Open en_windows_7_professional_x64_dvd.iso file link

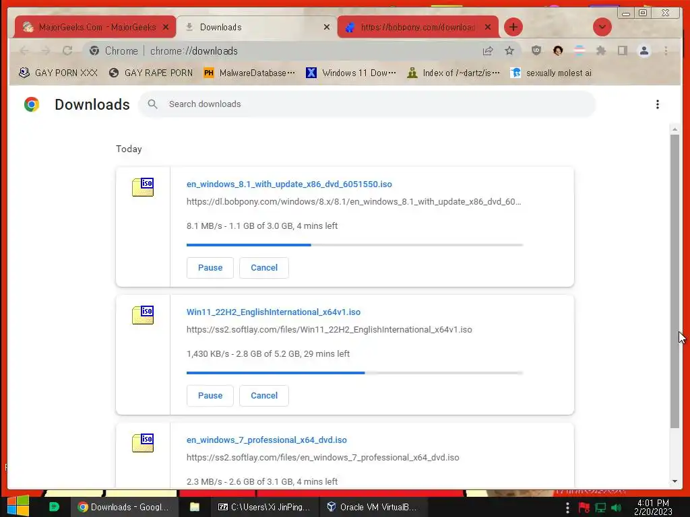point(267,440)
